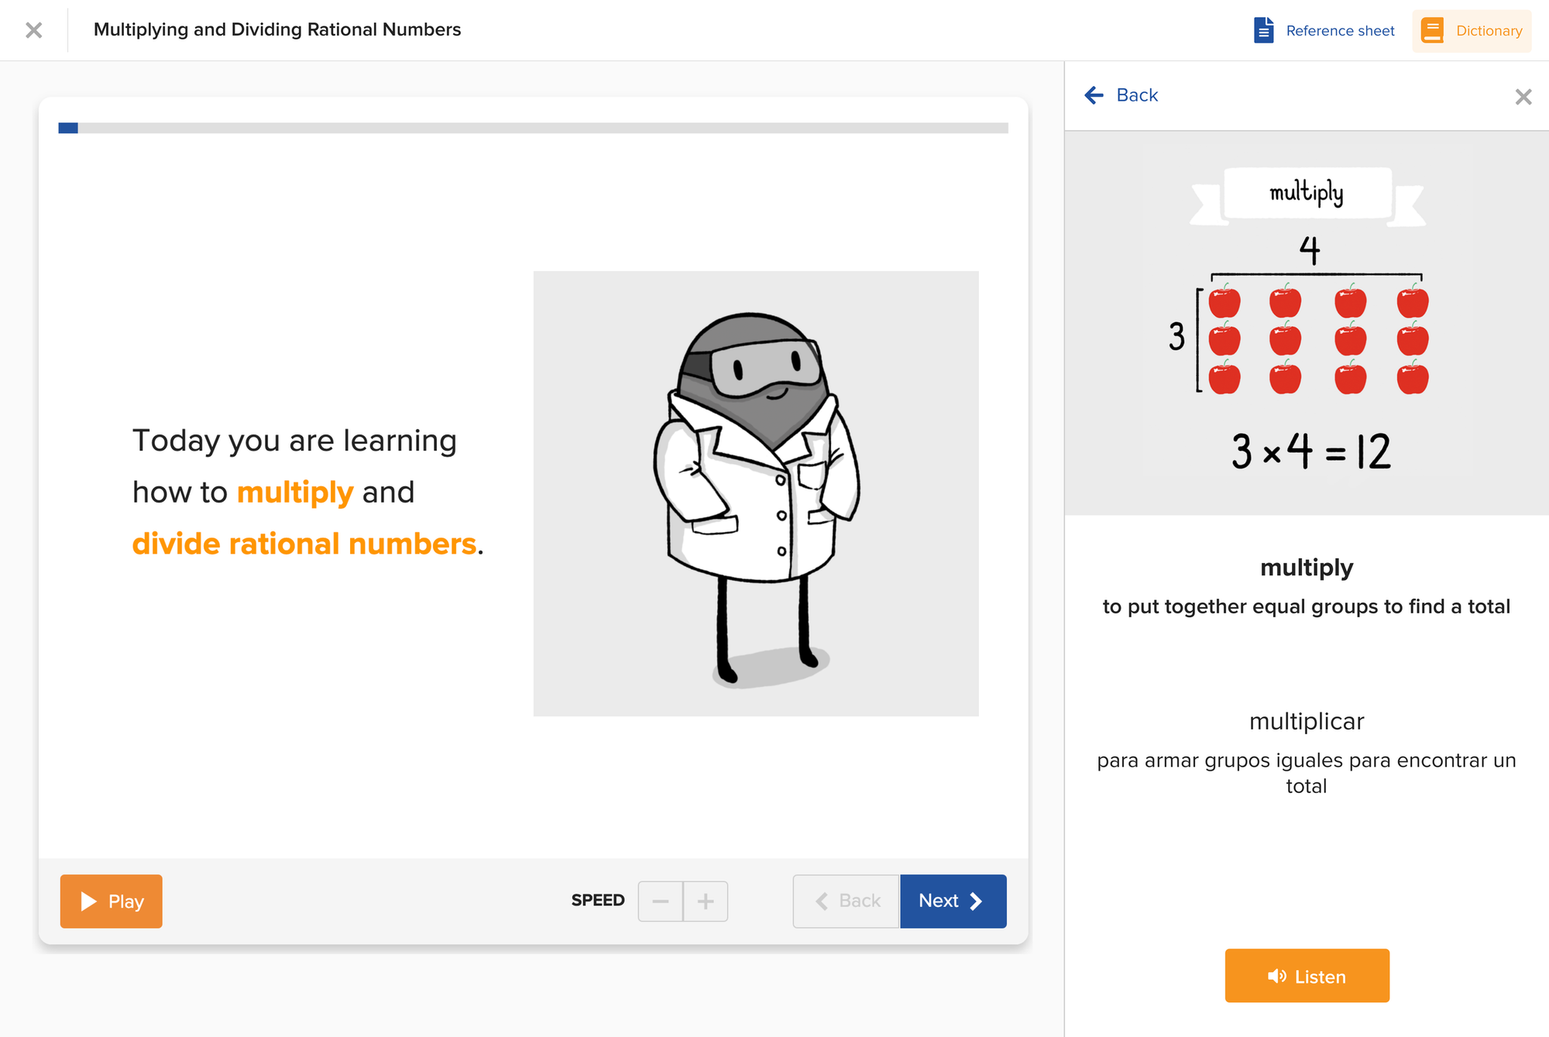1549x1037 pixels.
Task: Click the lesson progress bar
Action: click(x=533, y=128)
